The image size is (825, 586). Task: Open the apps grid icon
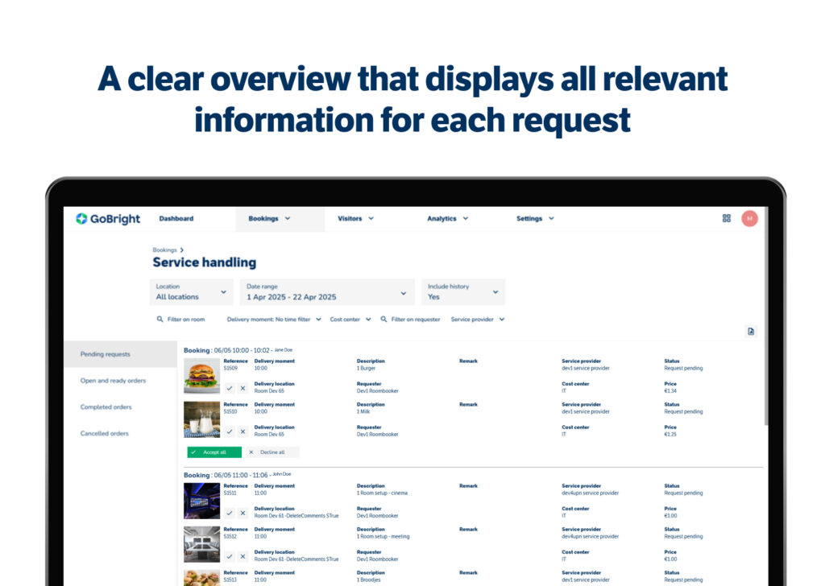click(x=727, y=218)
